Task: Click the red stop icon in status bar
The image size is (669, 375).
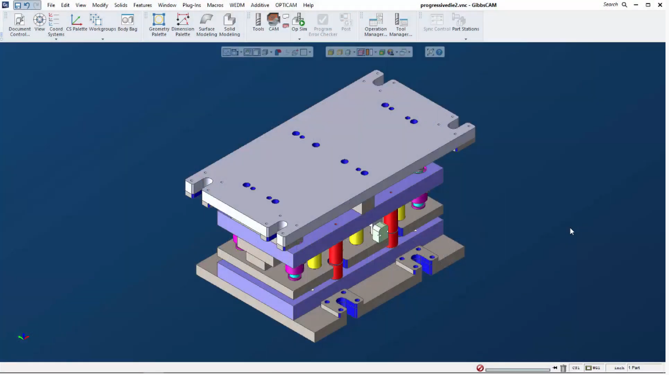Action: pos(480,368)
